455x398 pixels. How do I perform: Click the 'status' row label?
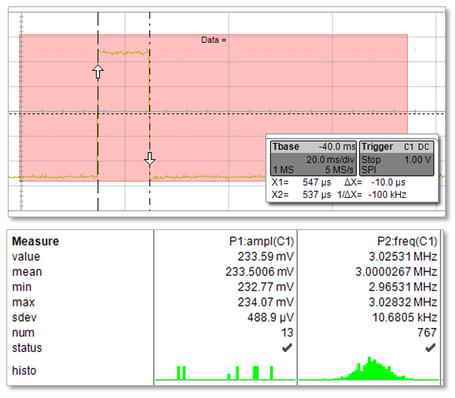(26, 348)
